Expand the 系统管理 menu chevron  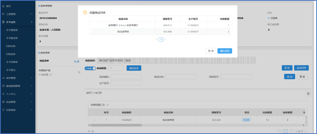pos(31,102)
